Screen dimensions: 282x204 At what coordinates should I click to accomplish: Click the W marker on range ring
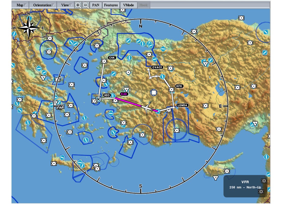61,106
